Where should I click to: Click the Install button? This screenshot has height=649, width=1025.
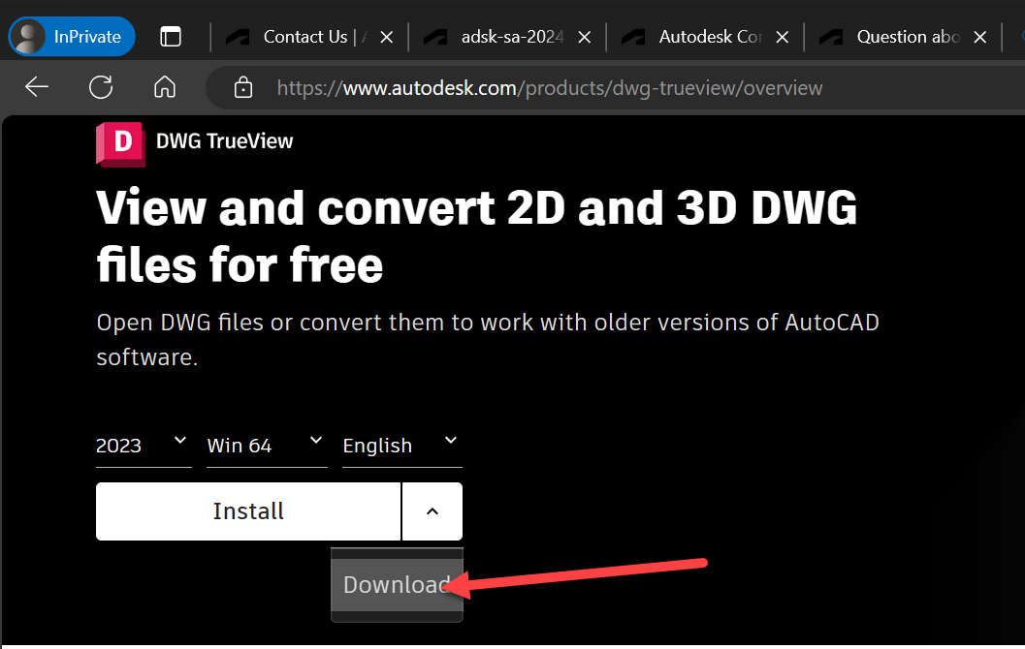(x=247, y=511)
